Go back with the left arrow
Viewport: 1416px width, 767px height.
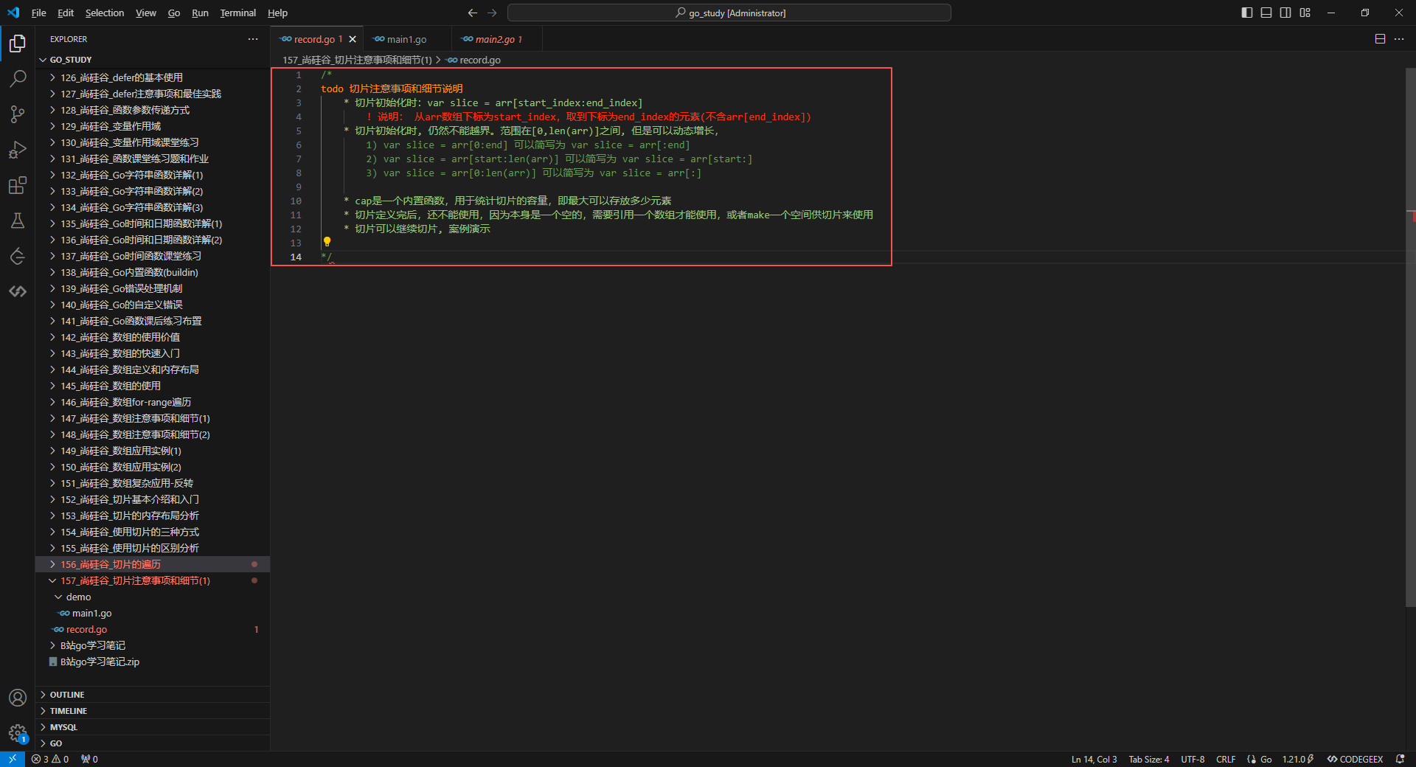tap(473, 13)
